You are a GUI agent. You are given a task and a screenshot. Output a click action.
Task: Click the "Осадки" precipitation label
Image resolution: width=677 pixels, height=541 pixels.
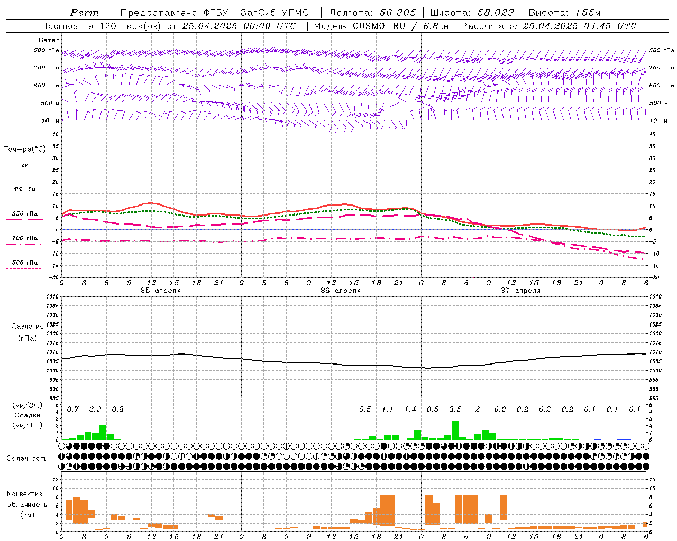28,415
